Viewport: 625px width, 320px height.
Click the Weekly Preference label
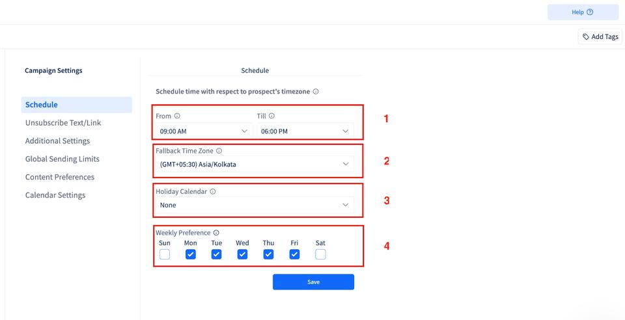point(183,233)
